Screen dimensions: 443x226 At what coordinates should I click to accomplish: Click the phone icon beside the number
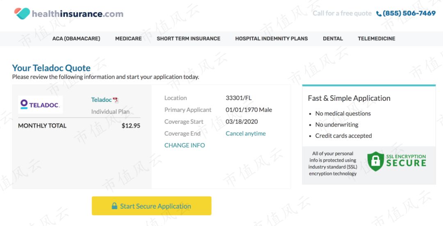379,14
